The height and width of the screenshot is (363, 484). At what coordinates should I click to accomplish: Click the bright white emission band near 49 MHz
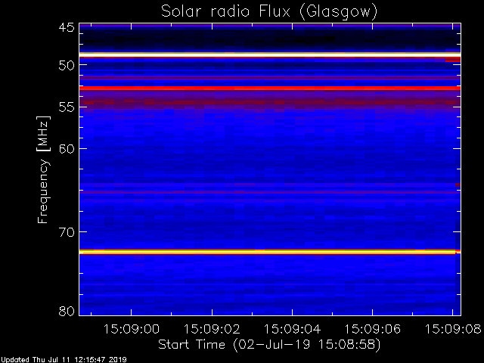coord(270,54)
